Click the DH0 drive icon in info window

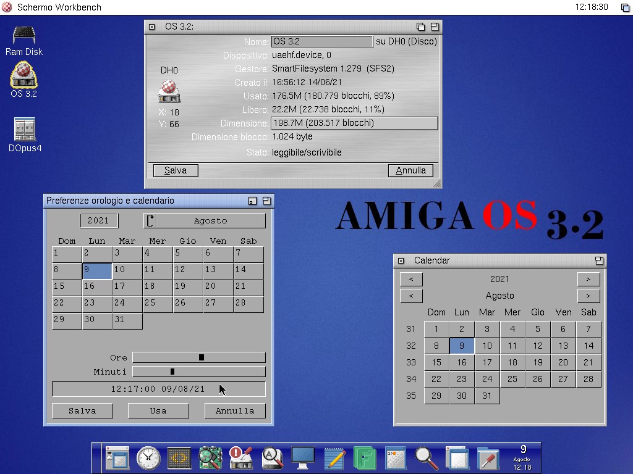[x=169, y=91]
